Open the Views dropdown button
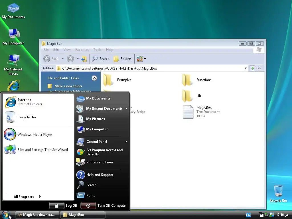Image resolution: width=292 pixels, height=219 pixels. click(x=141, y=59)
